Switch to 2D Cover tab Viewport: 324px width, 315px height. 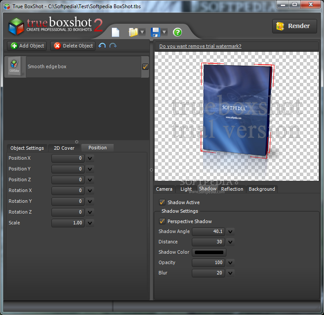(x=64, y=148)
